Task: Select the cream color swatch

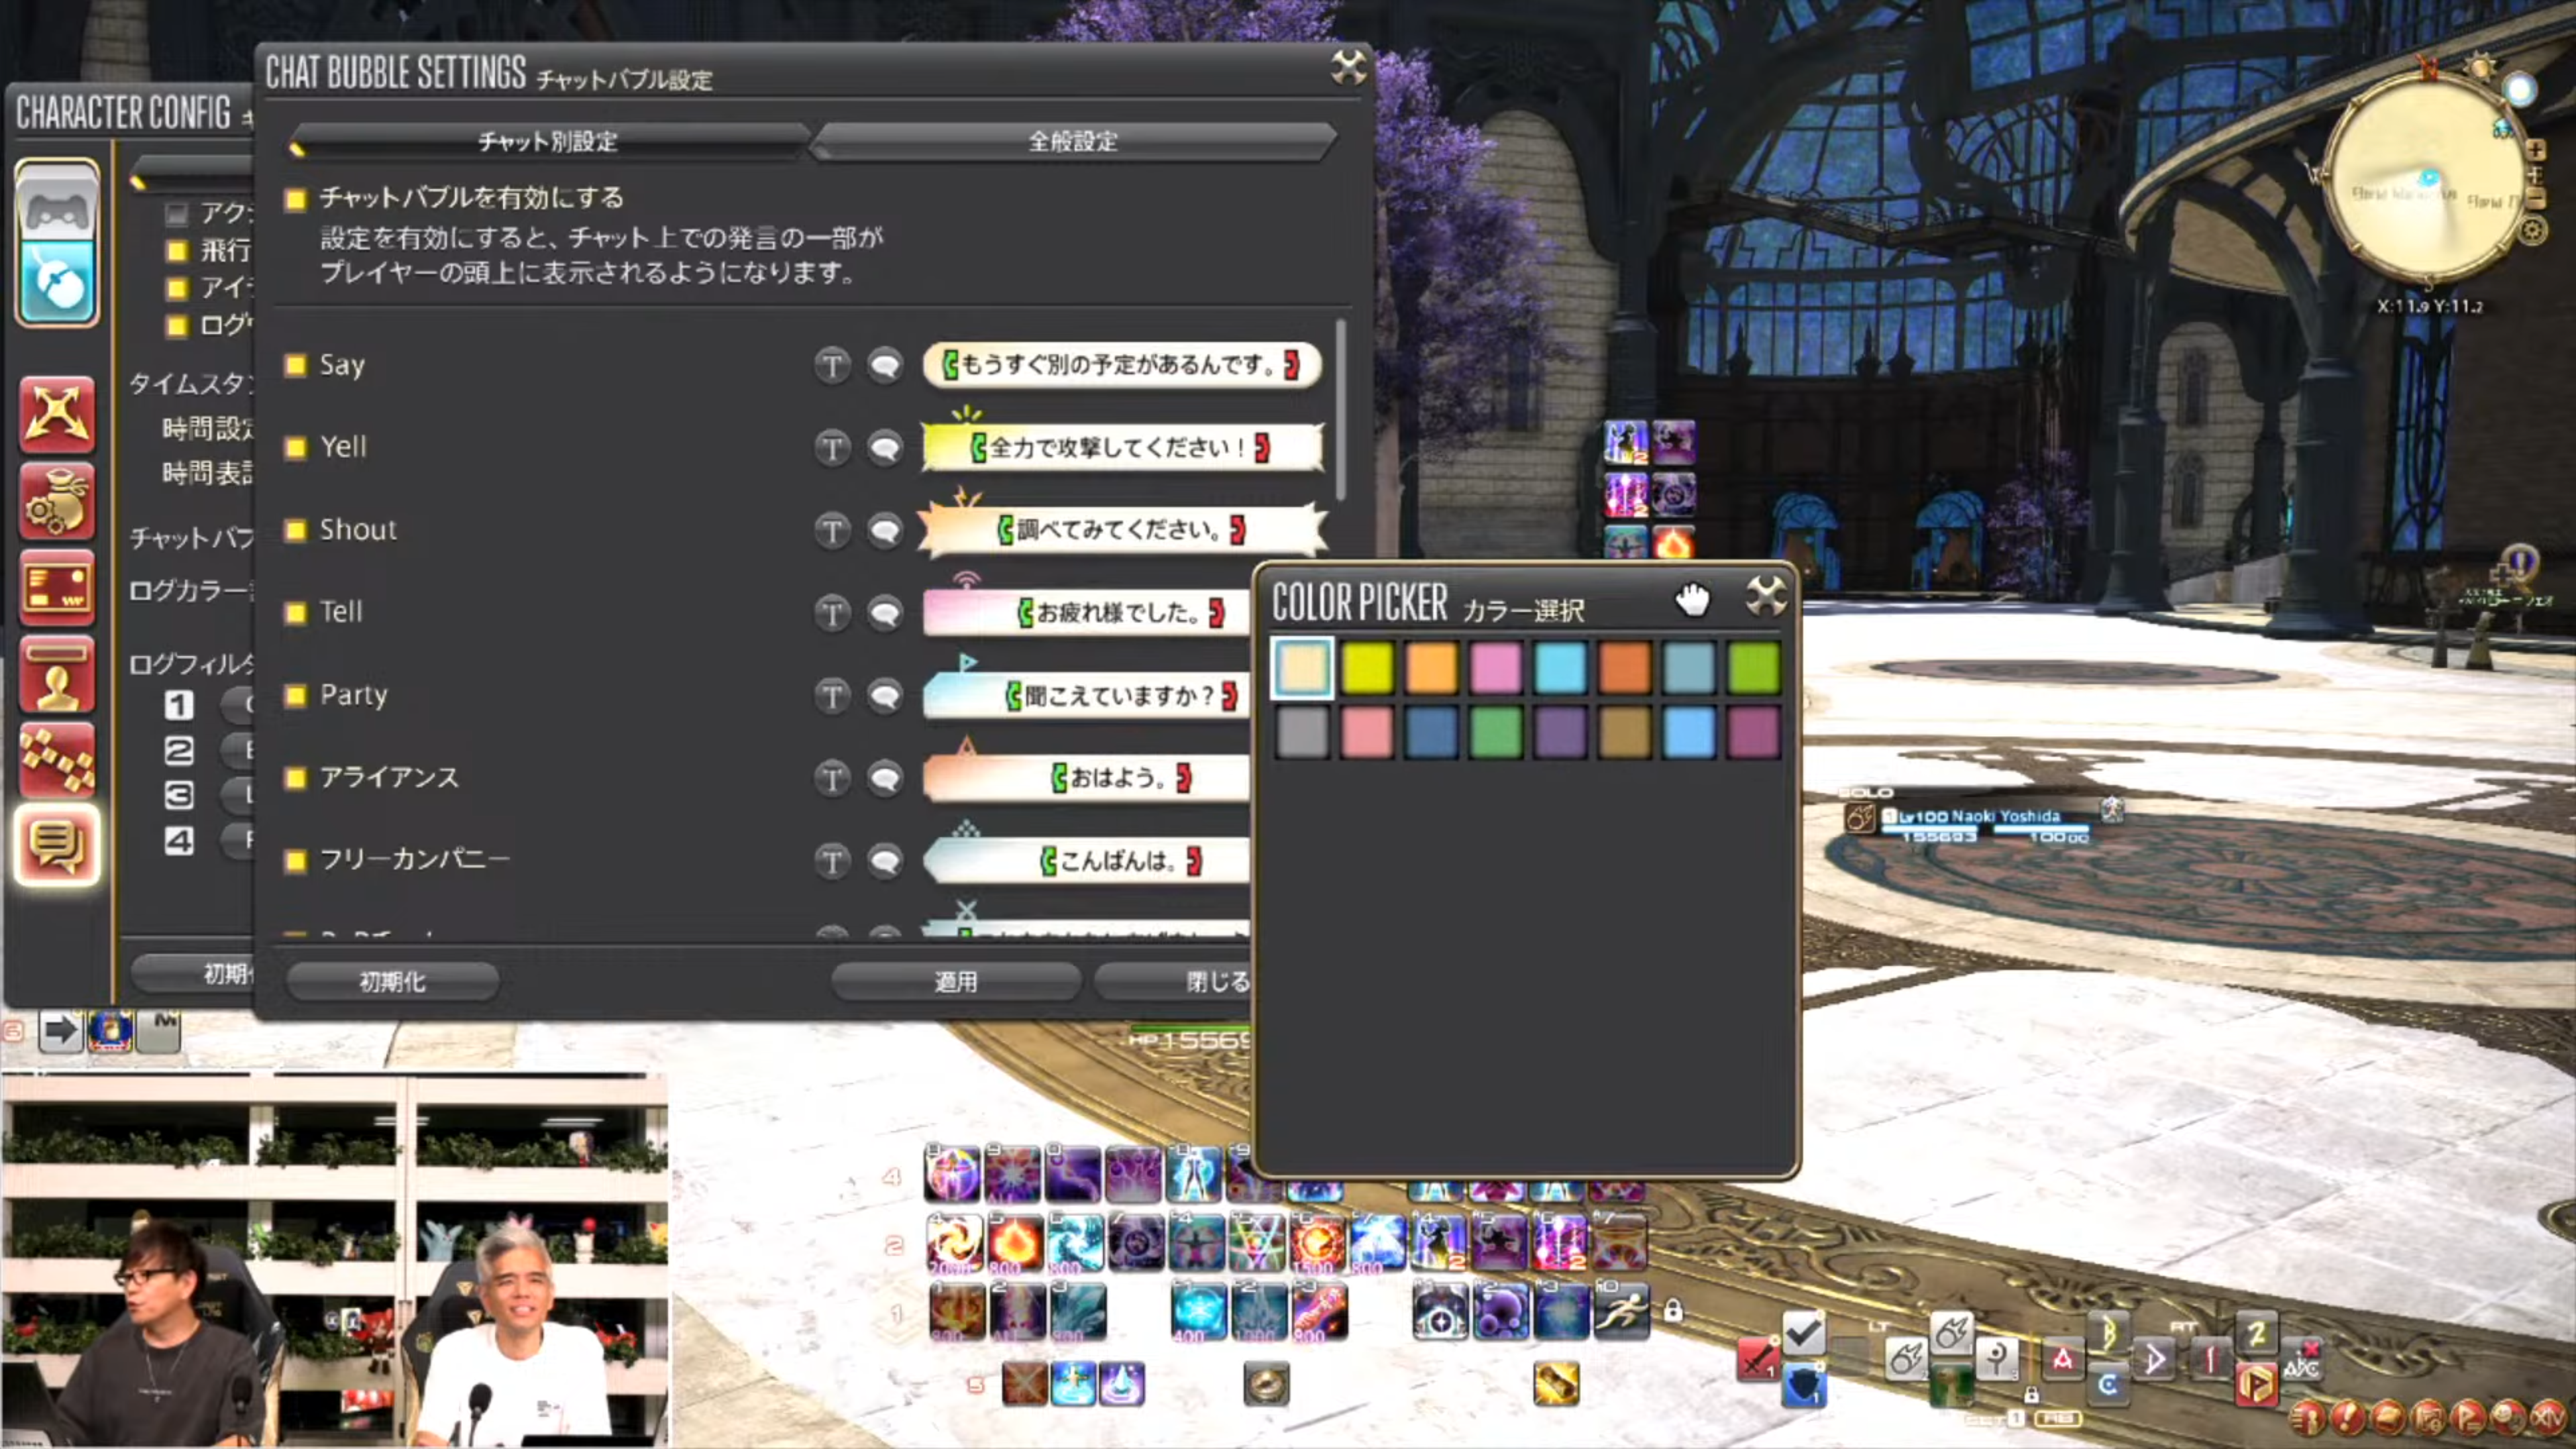Action: pyautogui.click(x=1302, y=667)
